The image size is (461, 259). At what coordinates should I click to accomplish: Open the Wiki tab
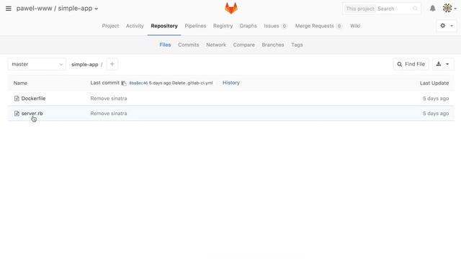[355, 26]
